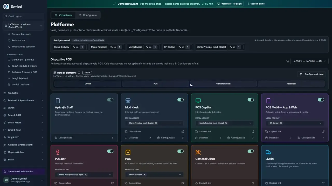Click Conectează asistentul AI
Viewport: 332px width, 186px height.
(23, 172)
